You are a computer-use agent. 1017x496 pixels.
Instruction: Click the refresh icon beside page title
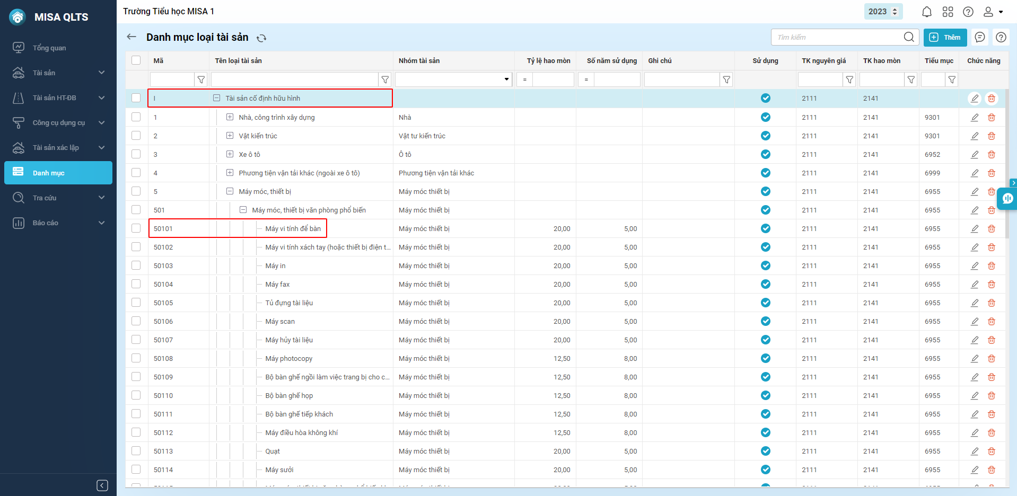[261, 38]
